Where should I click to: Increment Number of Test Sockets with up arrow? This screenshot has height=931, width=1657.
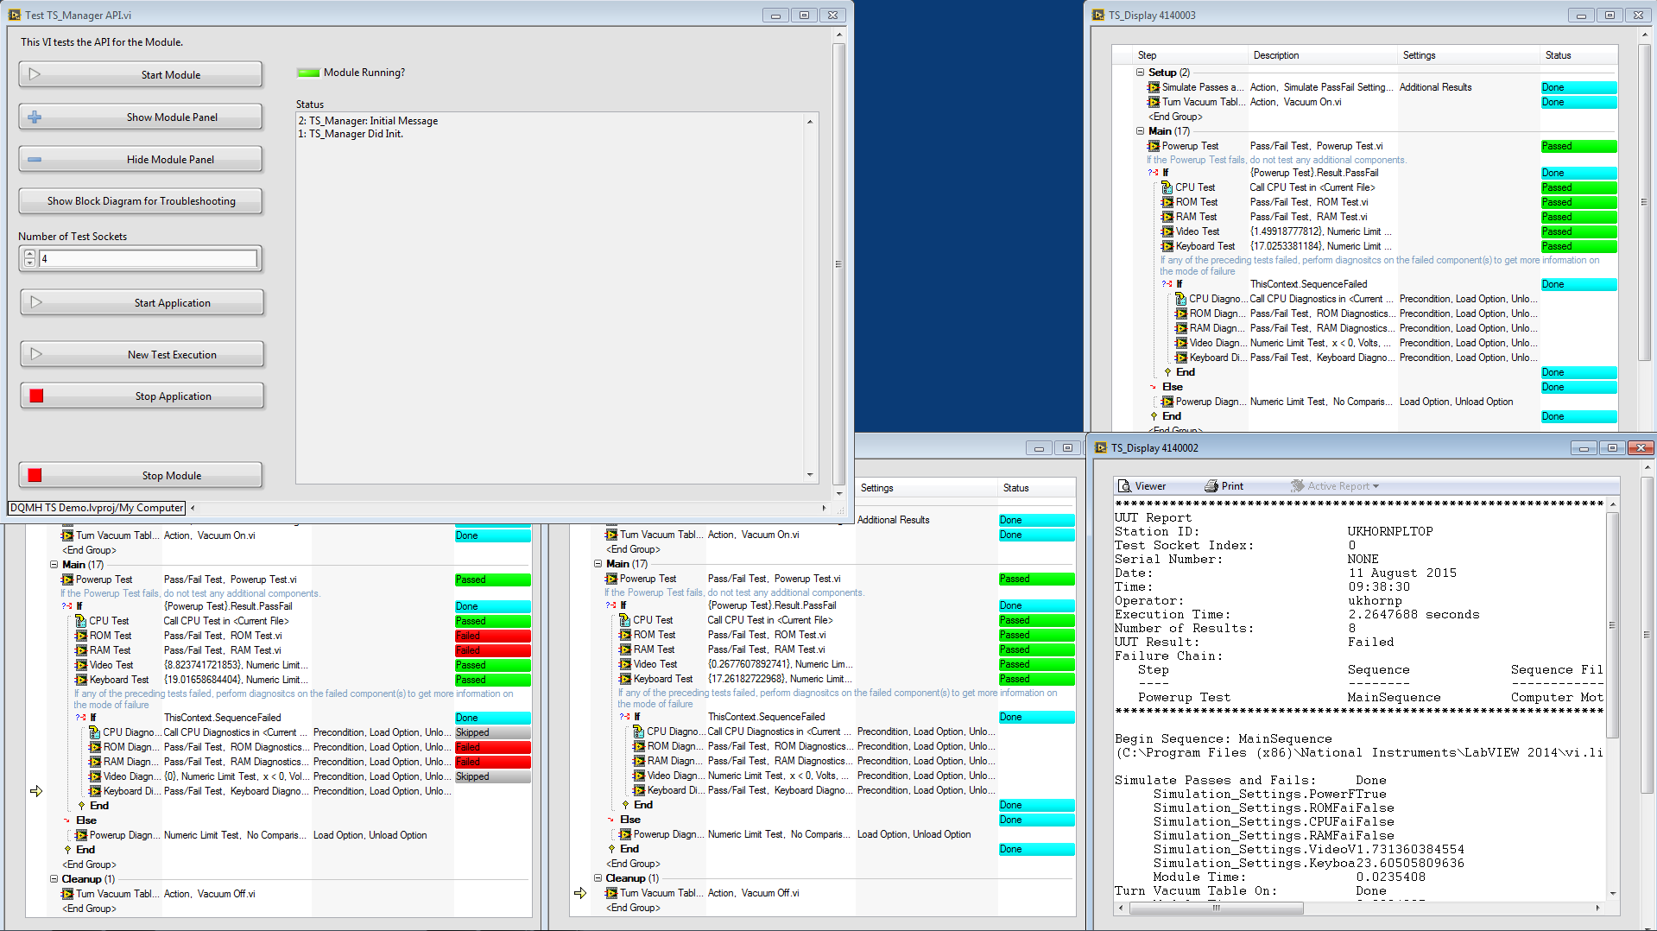coord(29,254)
